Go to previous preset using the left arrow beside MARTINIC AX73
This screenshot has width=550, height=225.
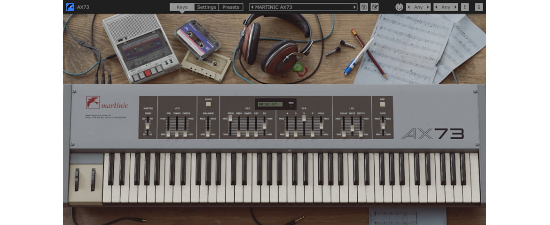(252, 7)
